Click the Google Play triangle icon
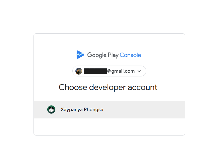This screenshot has width=218, height=161. click(x=80, y=55)
